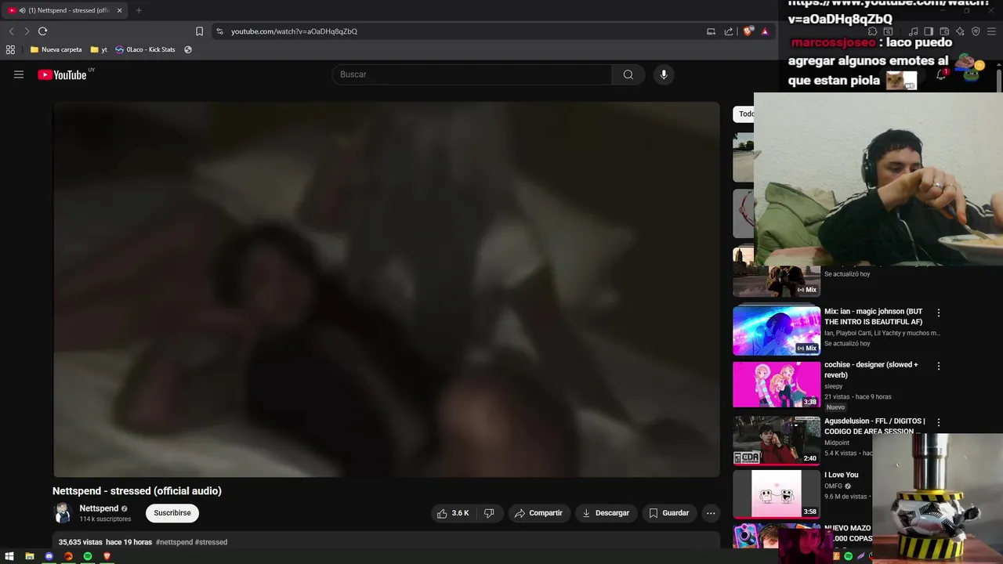The image size is (1003, 564).
Task: Open options for Agusdelusion FFL video
Action: [x=938, y=422]
